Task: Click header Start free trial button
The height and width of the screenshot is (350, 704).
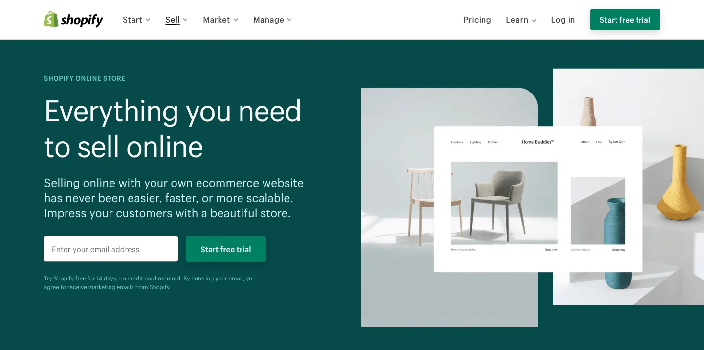Action: [x=625, y=20]
